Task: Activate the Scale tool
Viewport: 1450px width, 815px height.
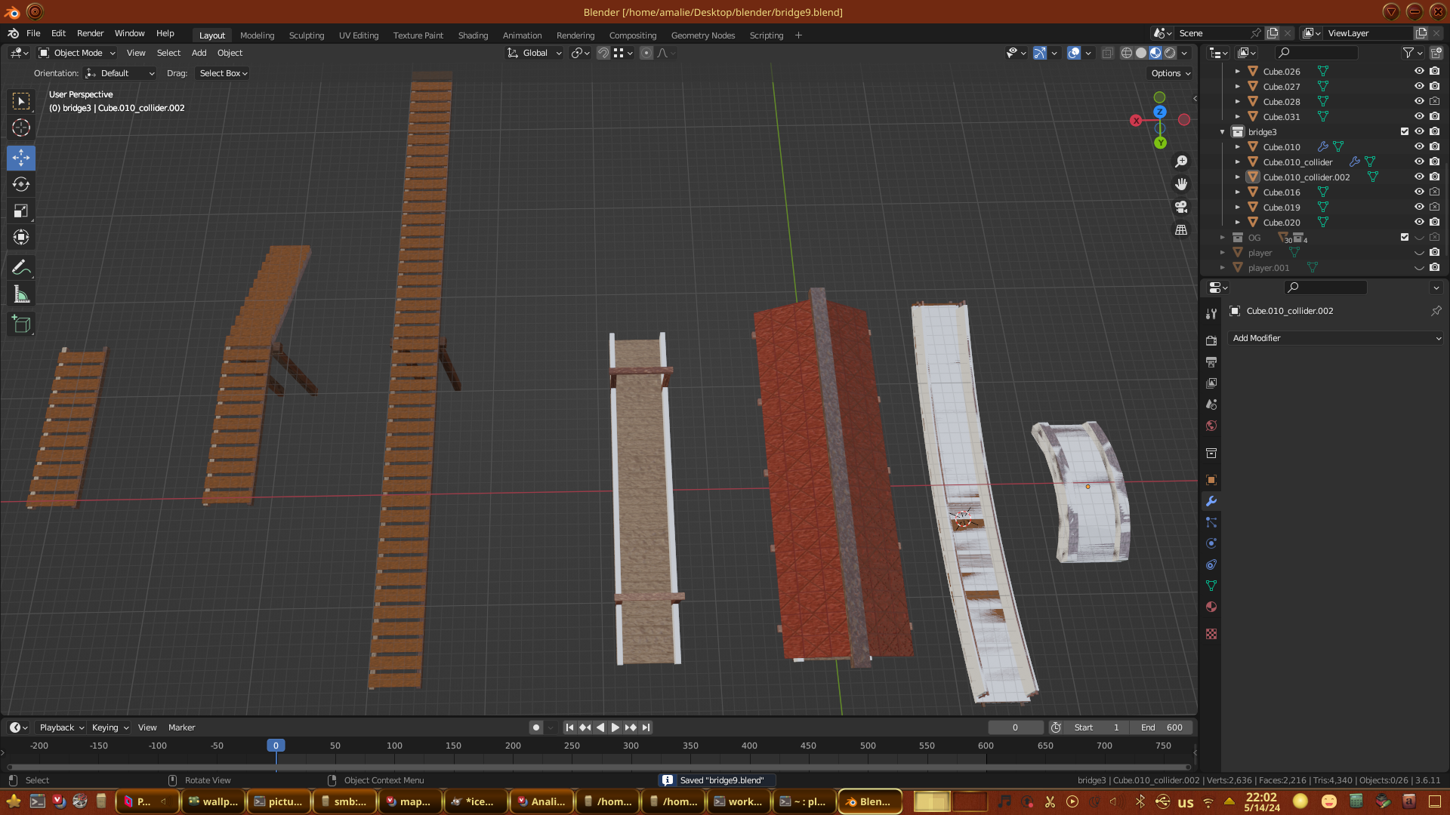Action: [x=21, y=211]
